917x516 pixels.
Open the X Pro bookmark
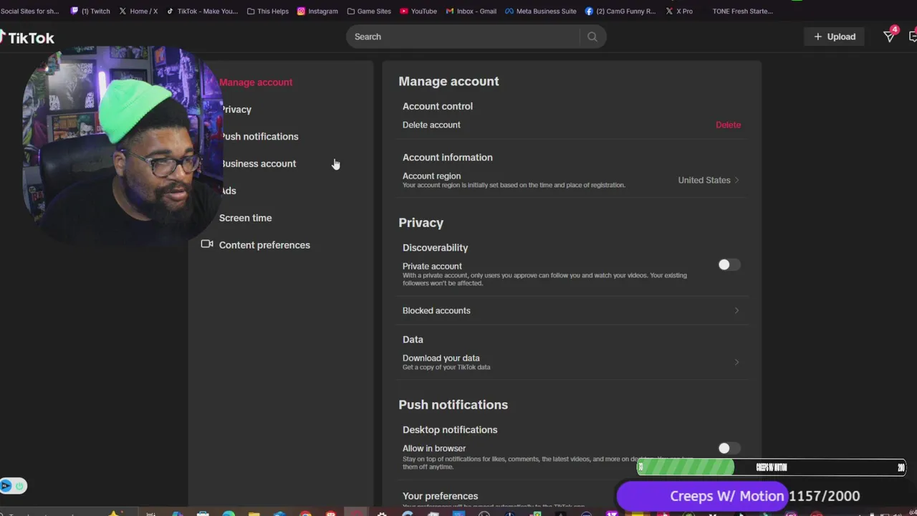[679, 11]
